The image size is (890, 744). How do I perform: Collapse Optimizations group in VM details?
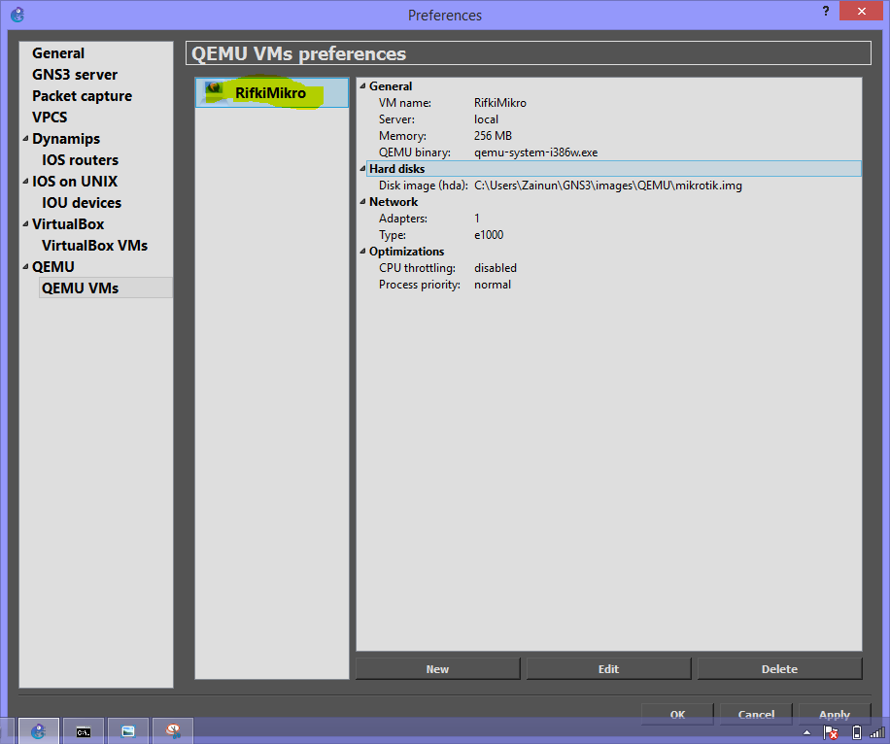pyautogui.click(x=362, y=252)
